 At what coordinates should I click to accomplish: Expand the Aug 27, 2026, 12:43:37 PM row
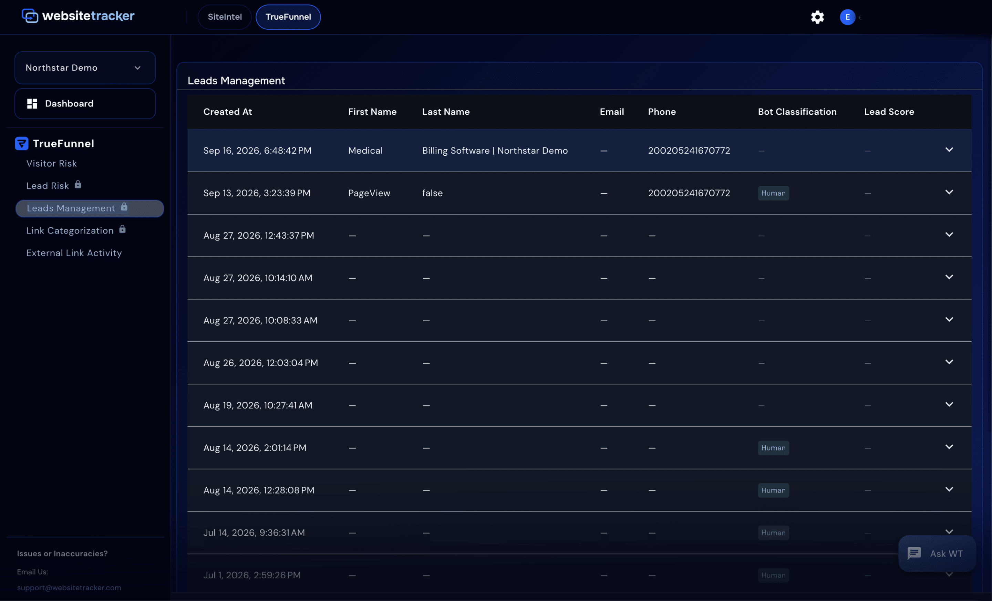click(949, 235)
